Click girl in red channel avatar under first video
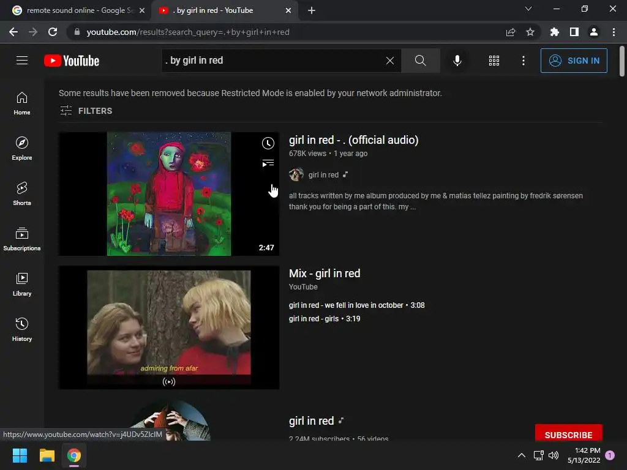The image size is (627, 470). click(x=296, y=174)
